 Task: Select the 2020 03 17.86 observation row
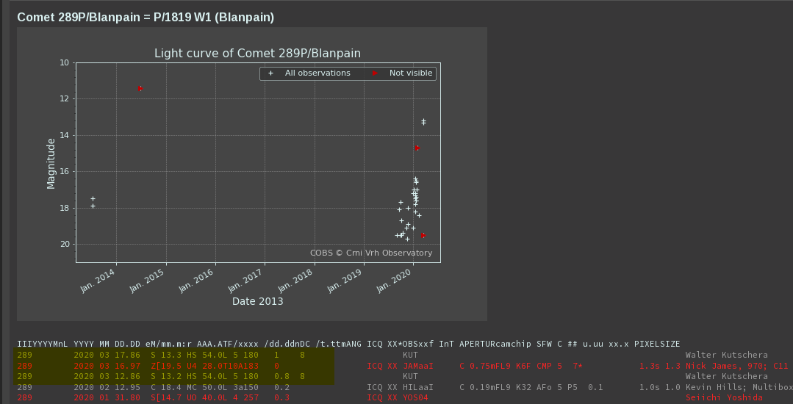tap(175, 355)
